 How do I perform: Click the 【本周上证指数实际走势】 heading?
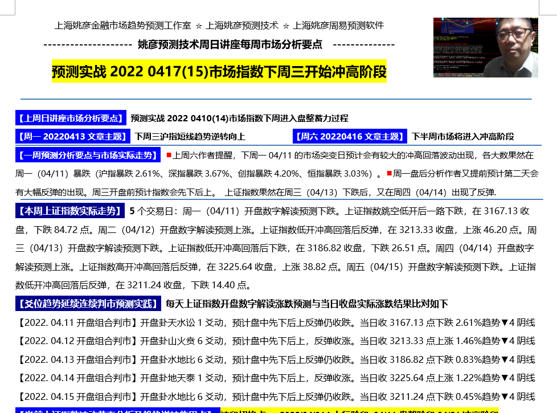70,211
